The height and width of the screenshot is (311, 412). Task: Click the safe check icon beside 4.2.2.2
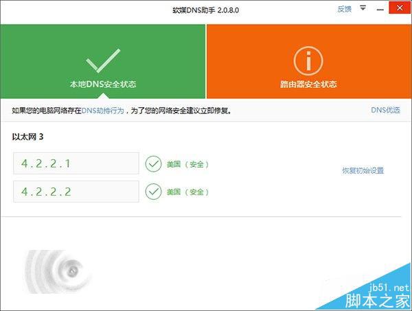click(153, 192)
